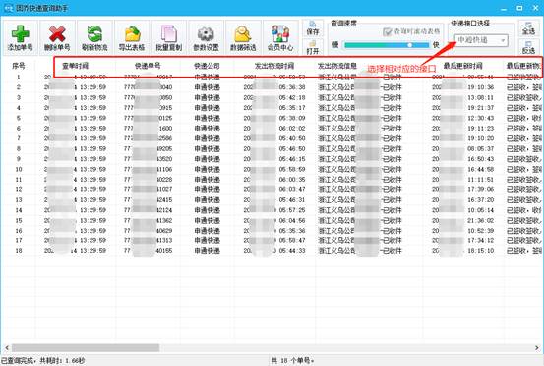The height and width of the screenshot is (366, 544).
Task: Click the 浙江义乌公司 cell in row 16
Action: point(336,231)
